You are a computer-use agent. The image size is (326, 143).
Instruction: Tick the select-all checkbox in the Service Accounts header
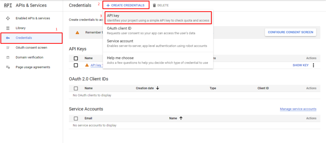[76, 118]
